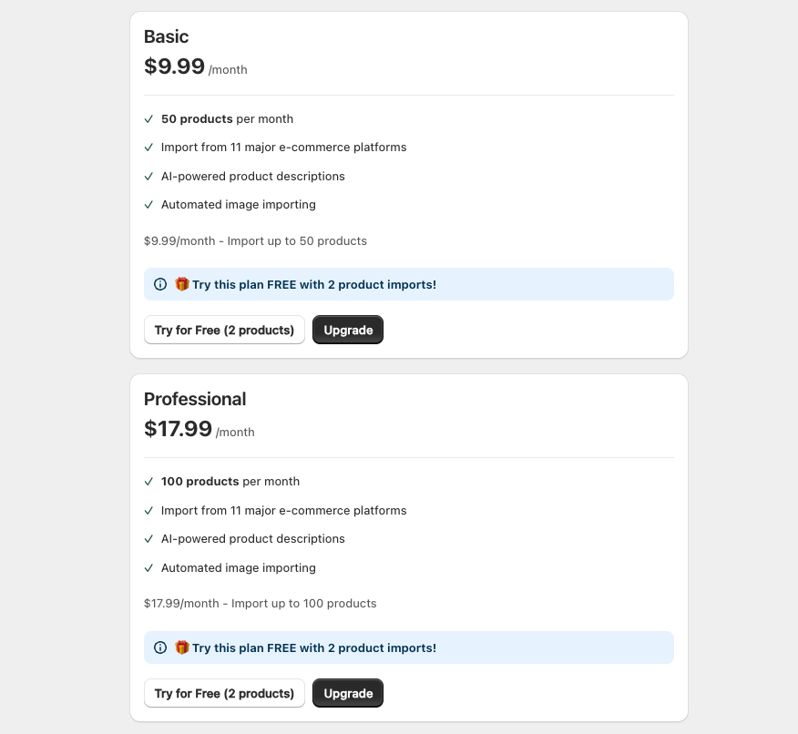Select Try for Free under the Basic plan

[224, 330]
